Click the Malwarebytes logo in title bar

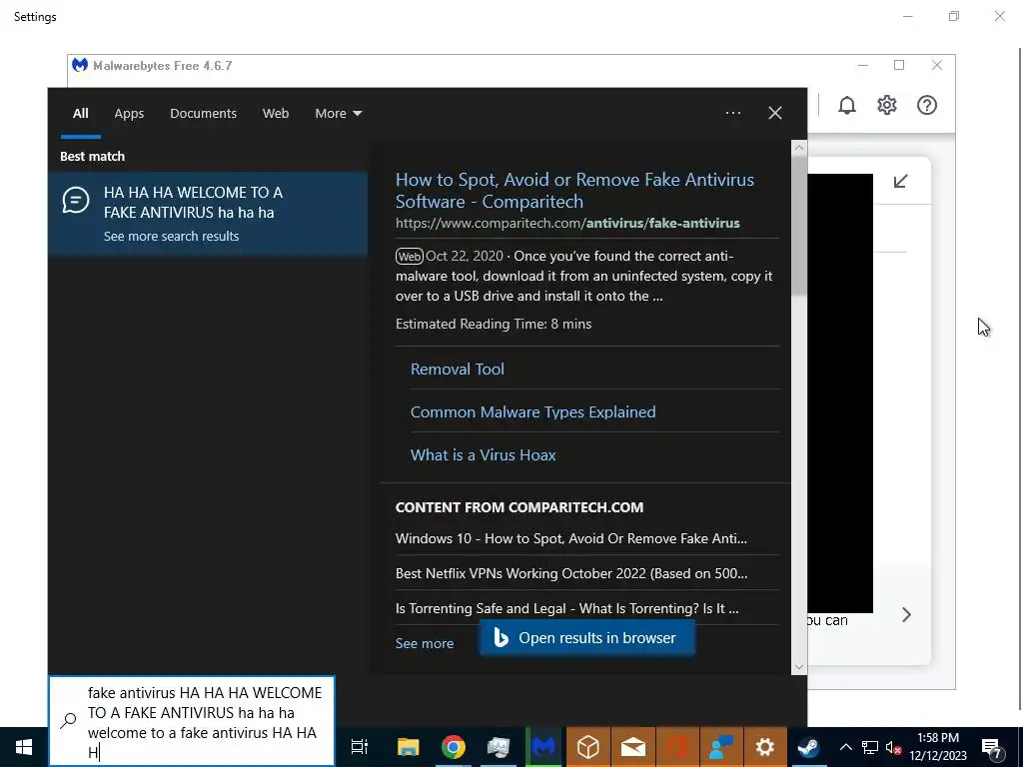80,65
